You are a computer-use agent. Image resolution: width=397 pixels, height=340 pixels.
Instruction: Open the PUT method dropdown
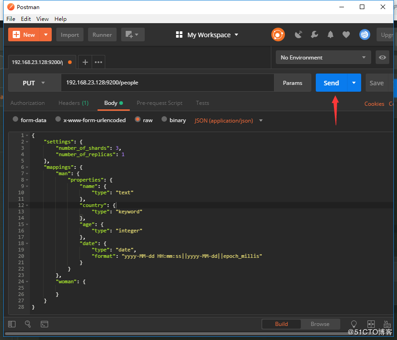coord(34,83)
